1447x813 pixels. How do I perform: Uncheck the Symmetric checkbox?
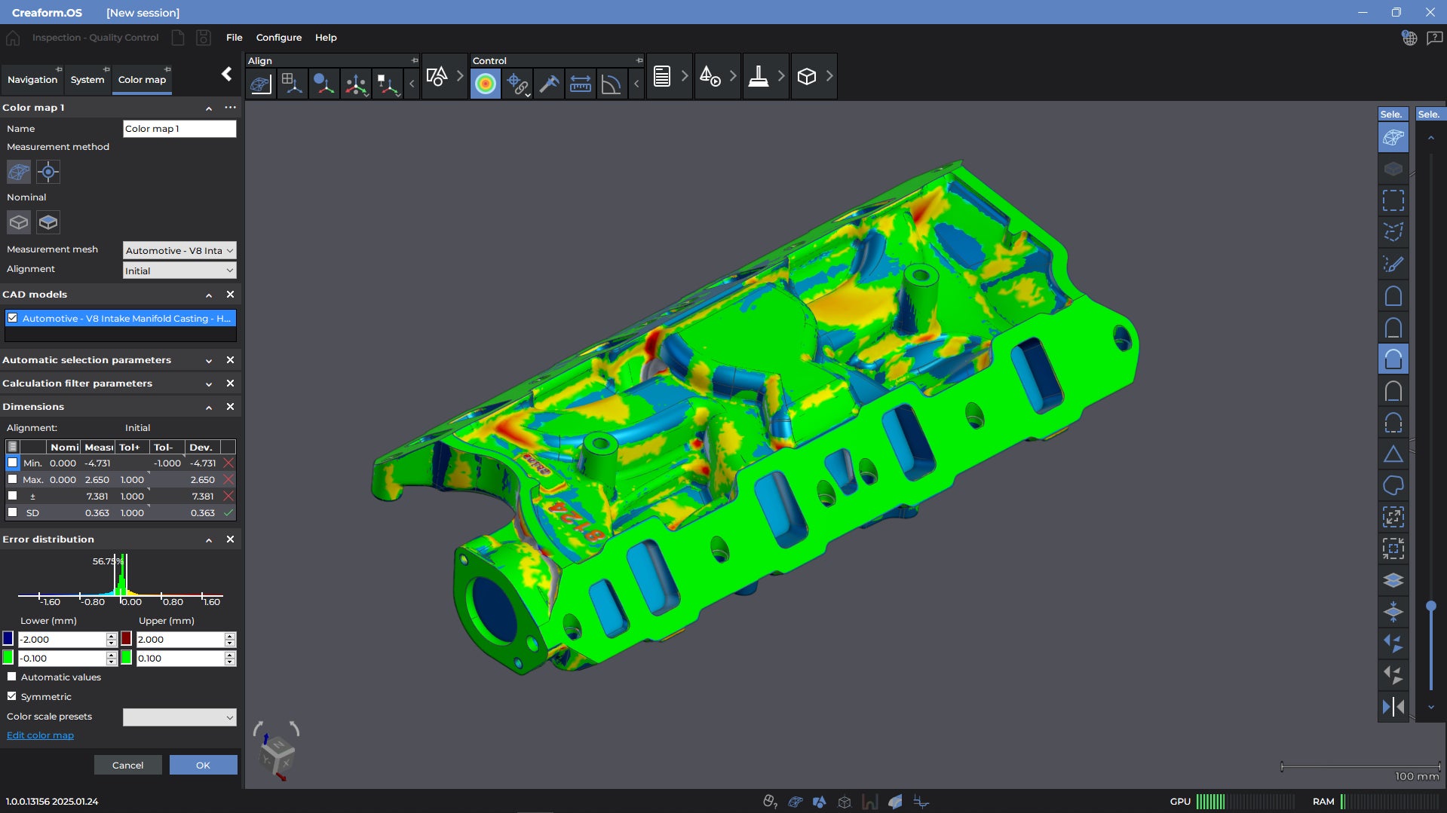pos(12,696)
